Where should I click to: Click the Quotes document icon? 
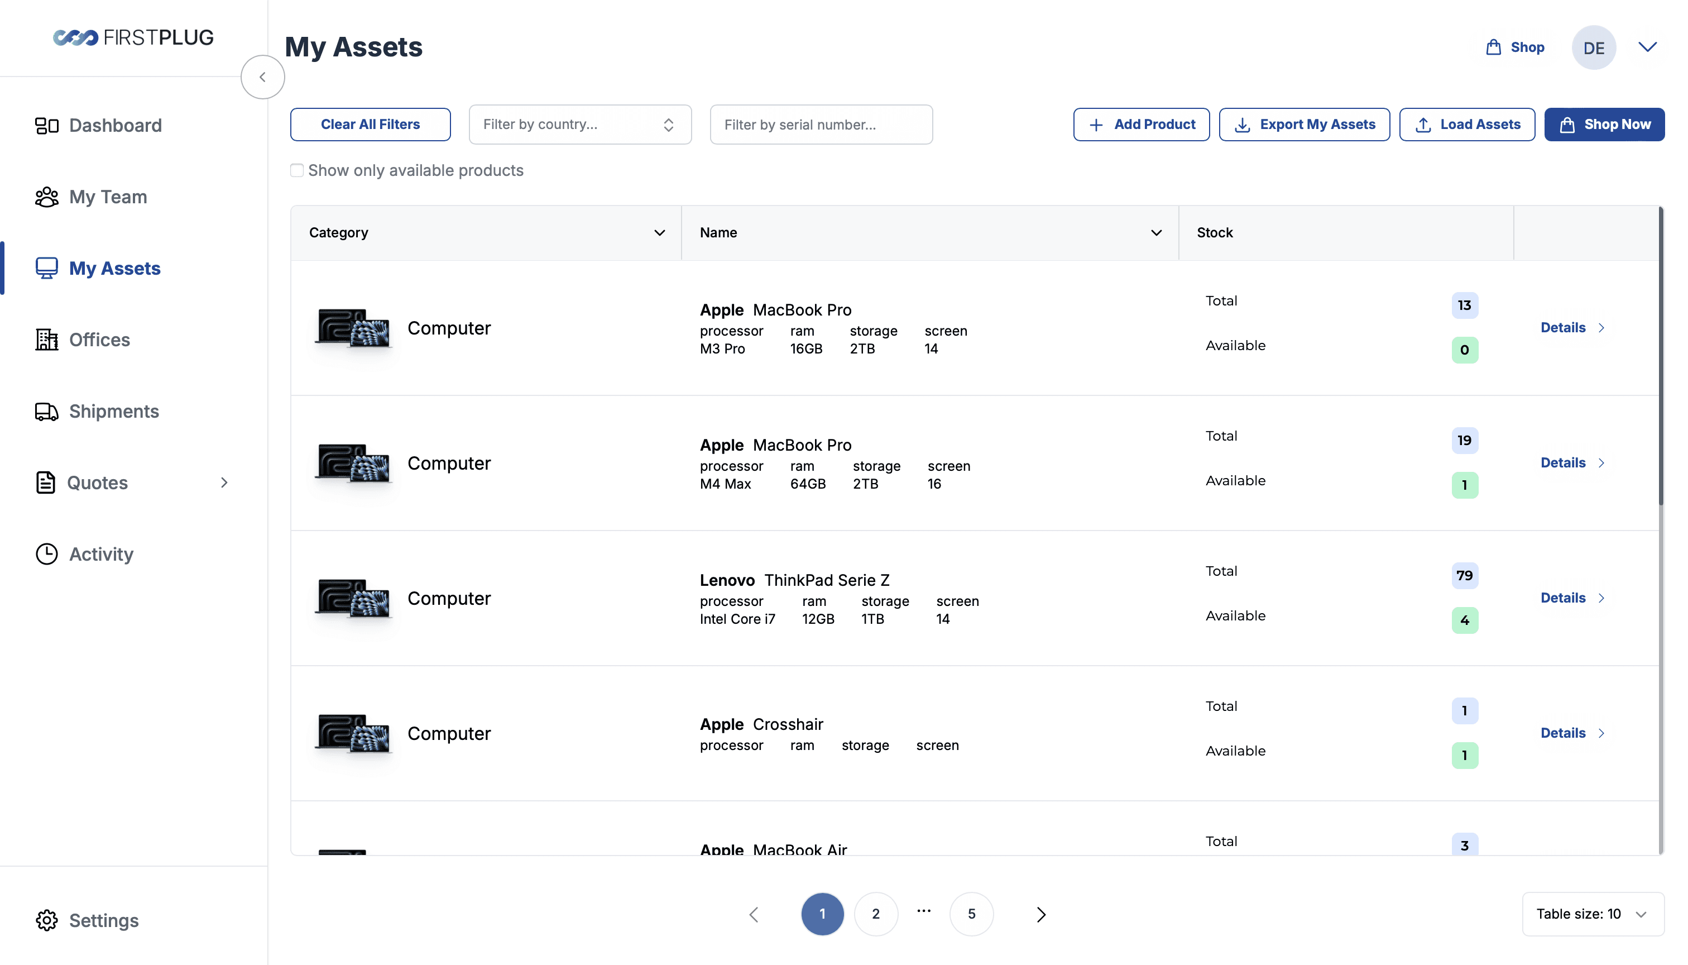46,482
